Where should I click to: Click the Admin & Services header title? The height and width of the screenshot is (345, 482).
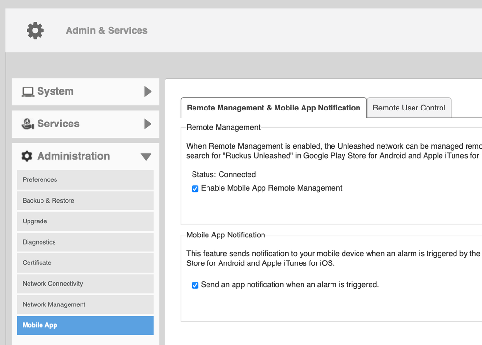[x=107, y=30]
